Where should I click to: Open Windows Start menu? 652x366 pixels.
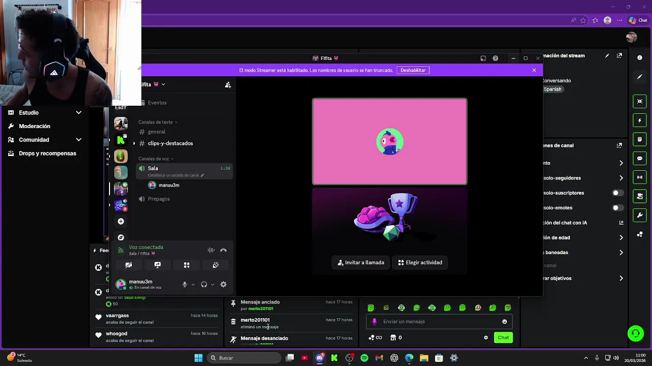click(198, 358)
